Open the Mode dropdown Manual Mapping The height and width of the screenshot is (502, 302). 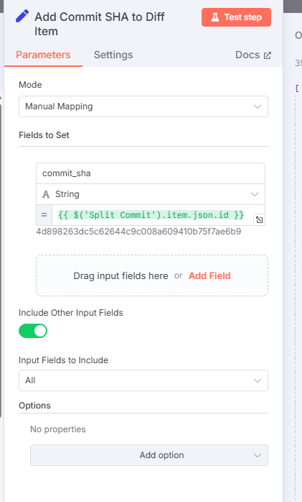(143, 106)
